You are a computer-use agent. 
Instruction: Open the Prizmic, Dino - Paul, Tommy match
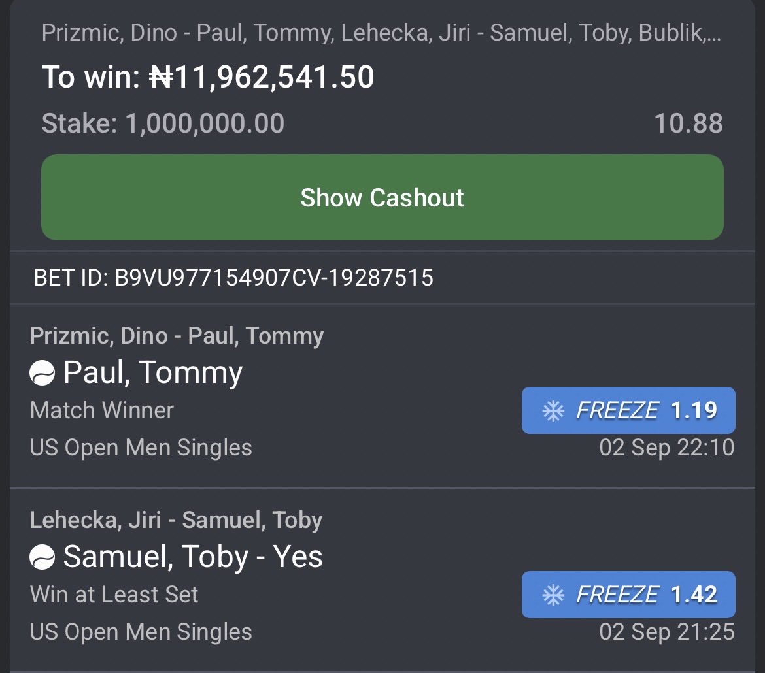point(177,336)
